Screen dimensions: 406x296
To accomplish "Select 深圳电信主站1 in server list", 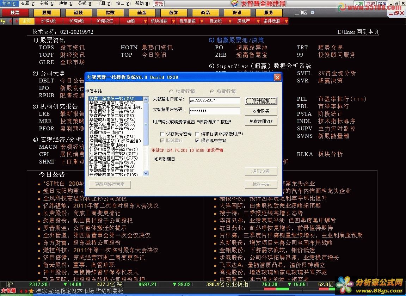I will [x=116, y=141].
